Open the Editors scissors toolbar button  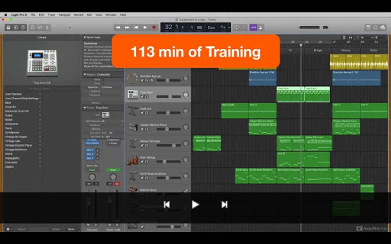[47, 27]
